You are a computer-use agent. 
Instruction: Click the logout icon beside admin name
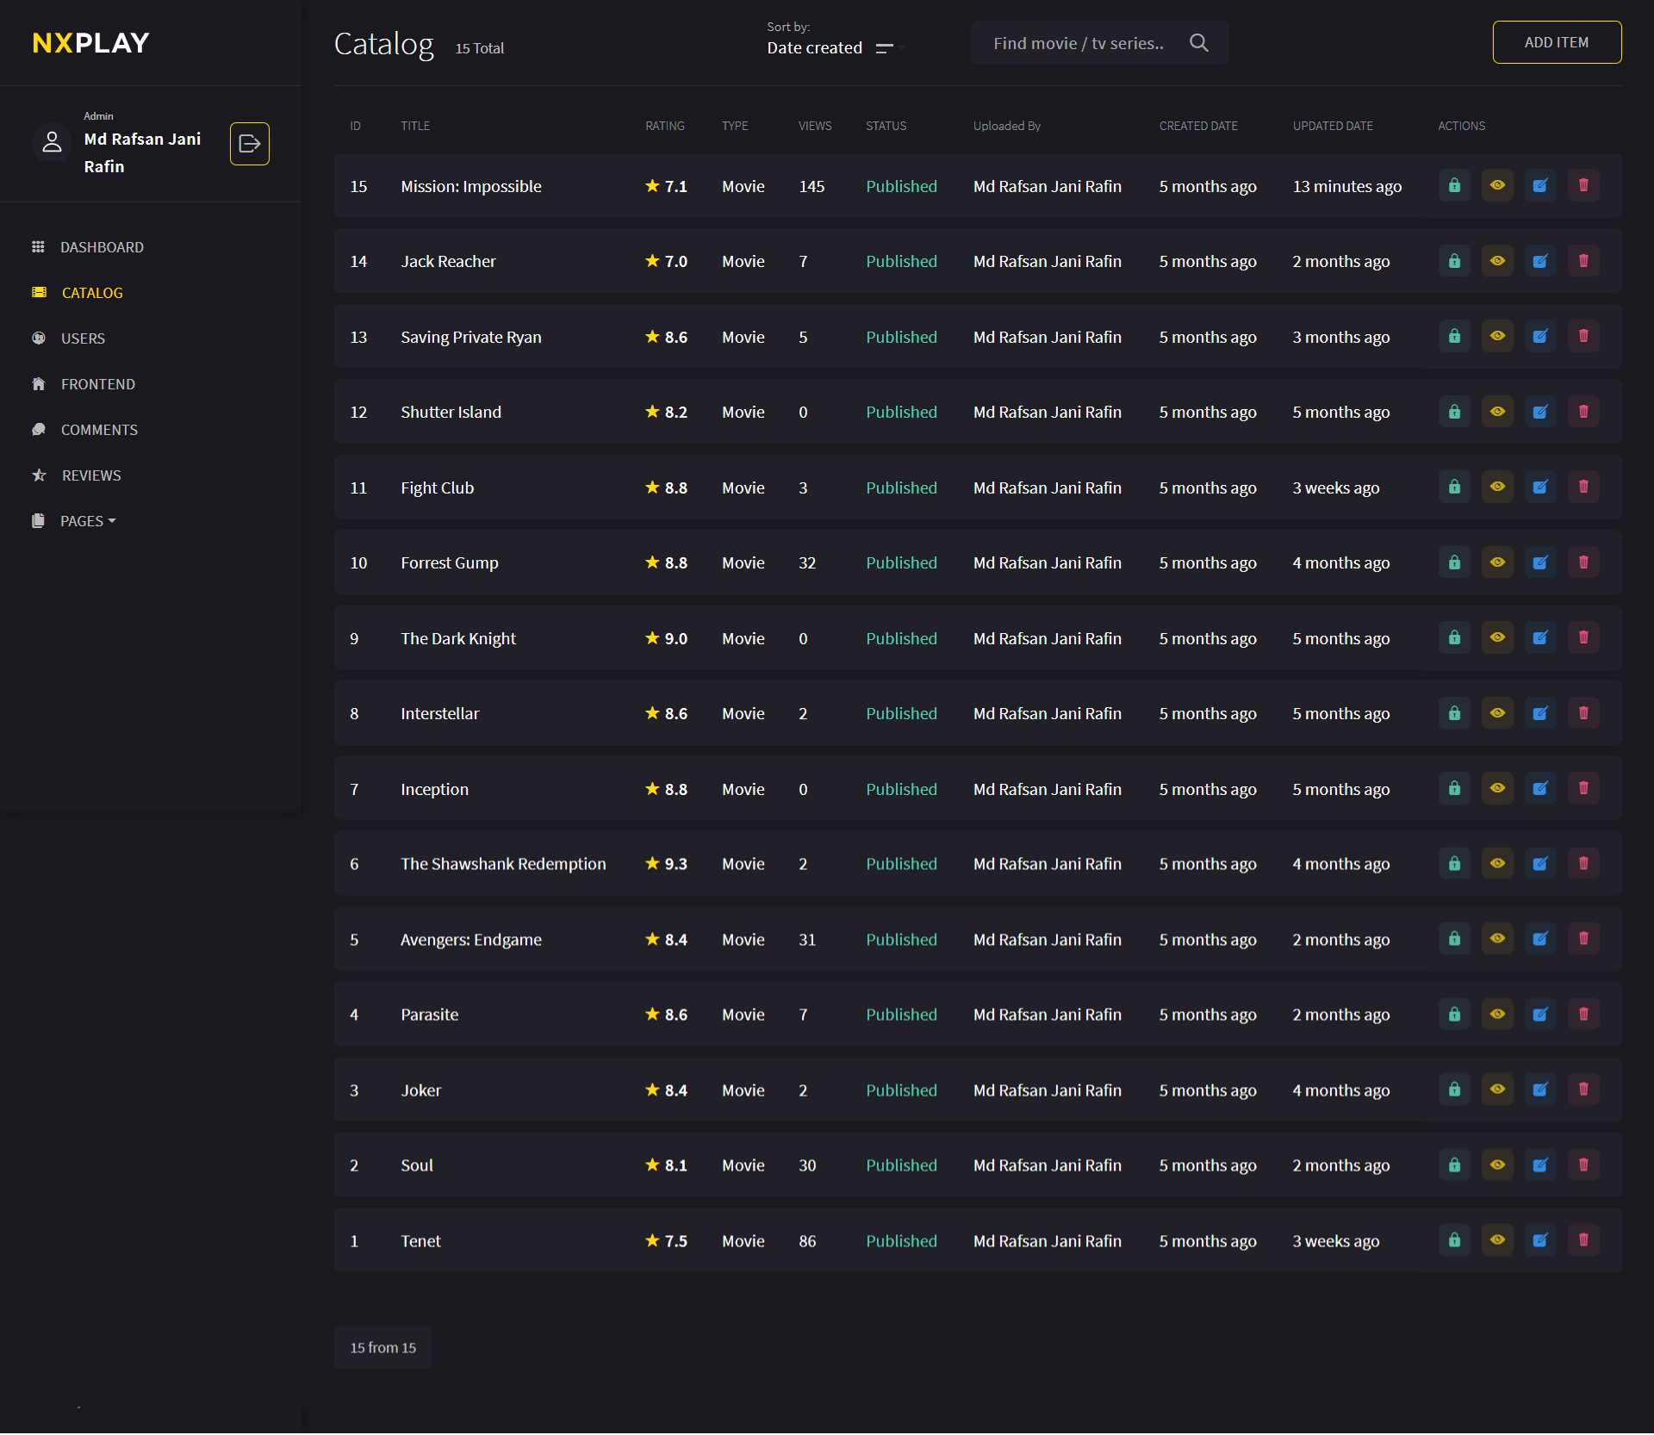(x=249, y=144)
